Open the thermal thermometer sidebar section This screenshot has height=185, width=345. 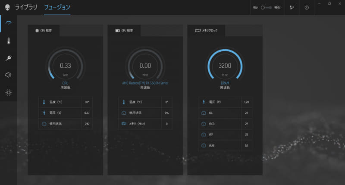tap(9, 41)
